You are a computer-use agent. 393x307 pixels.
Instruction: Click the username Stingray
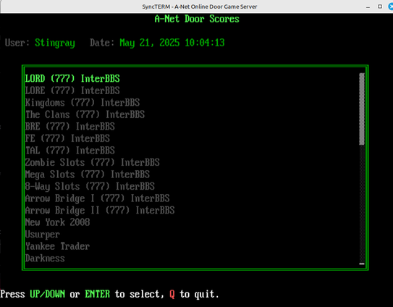[x=55, y=43]
